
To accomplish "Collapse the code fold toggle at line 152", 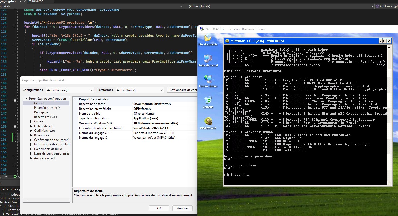I will [x=15, y=135].
